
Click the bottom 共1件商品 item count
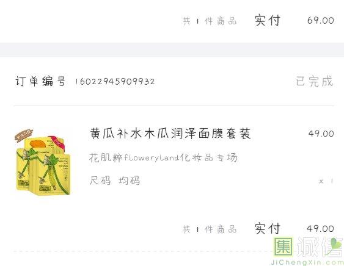(210, 229)
